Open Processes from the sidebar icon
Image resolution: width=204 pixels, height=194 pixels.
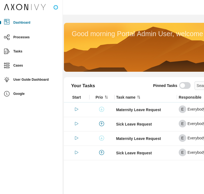[x=7, y=37]
